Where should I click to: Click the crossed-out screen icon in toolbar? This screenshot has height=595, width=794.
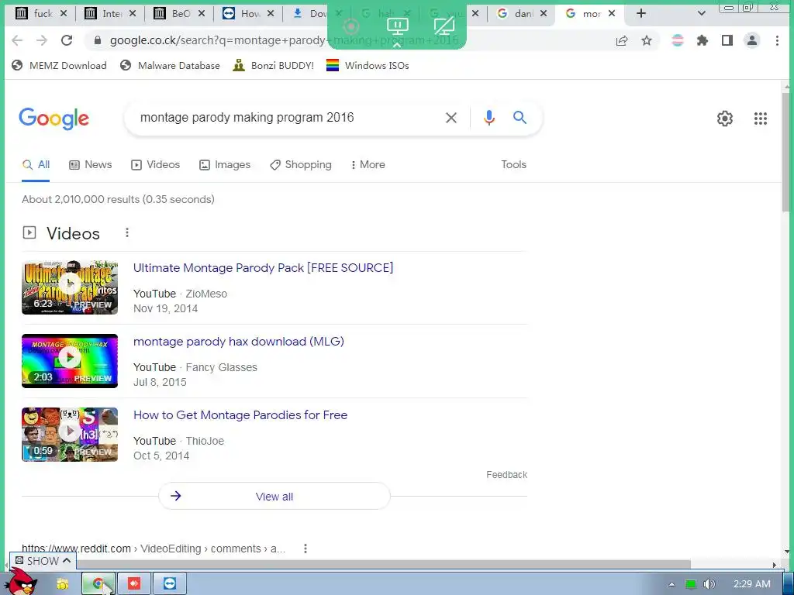click(444, 26)
